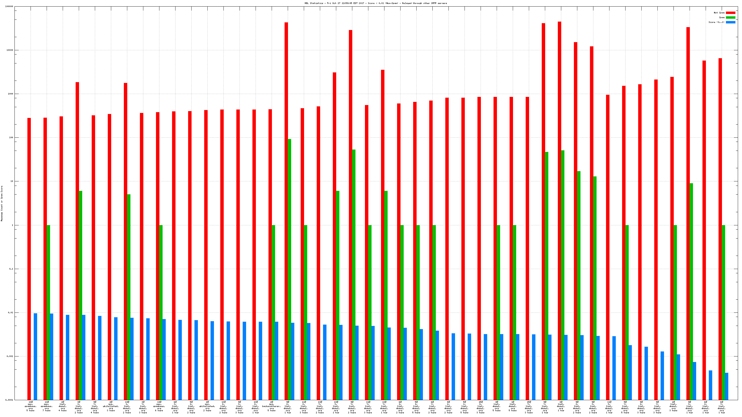Screen dimensions: 742x417
Task: Click the 0.01 y-axis tick label
Action: pyautogui.click(x=10, y=312)
